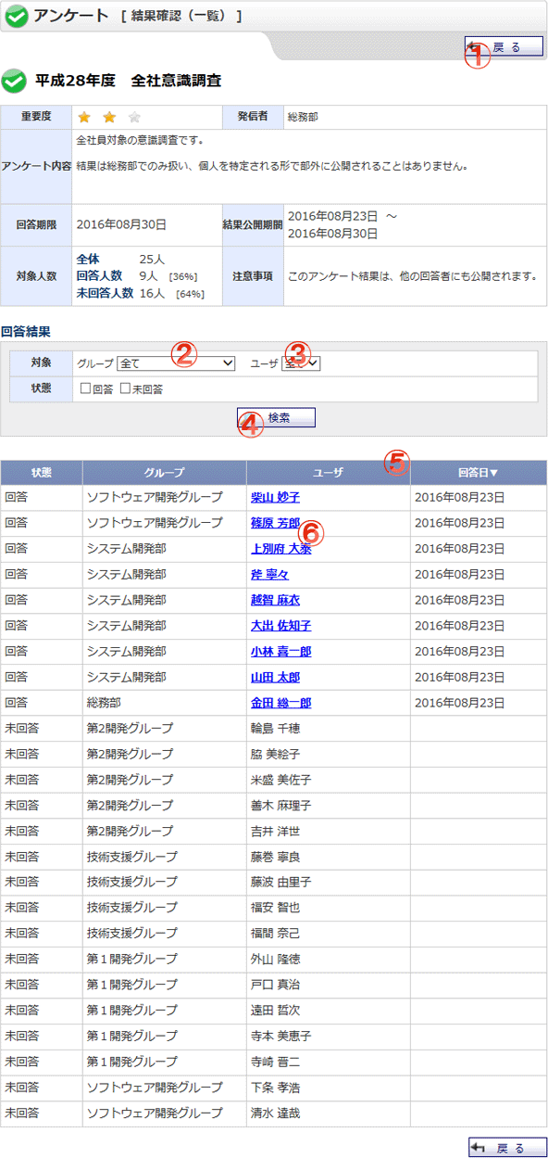Click the gray third importance star
This screenshot has width=548, height=1158.
pos(134,117)
